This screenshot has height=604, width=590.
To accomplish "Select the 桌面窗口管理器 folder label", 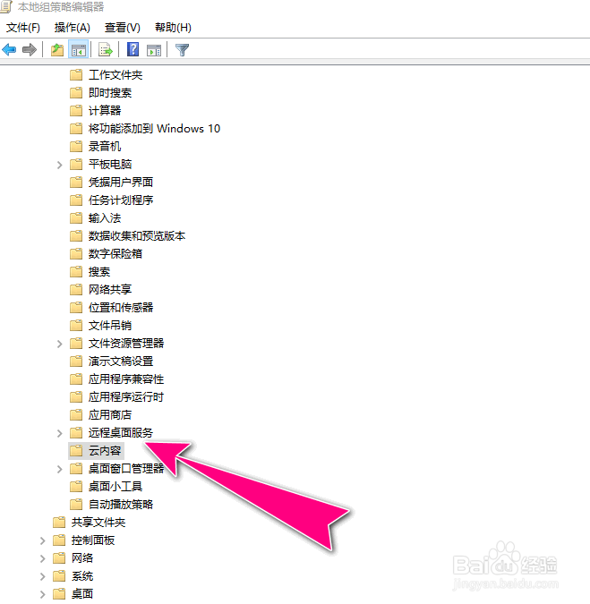I will coord(126,468).
